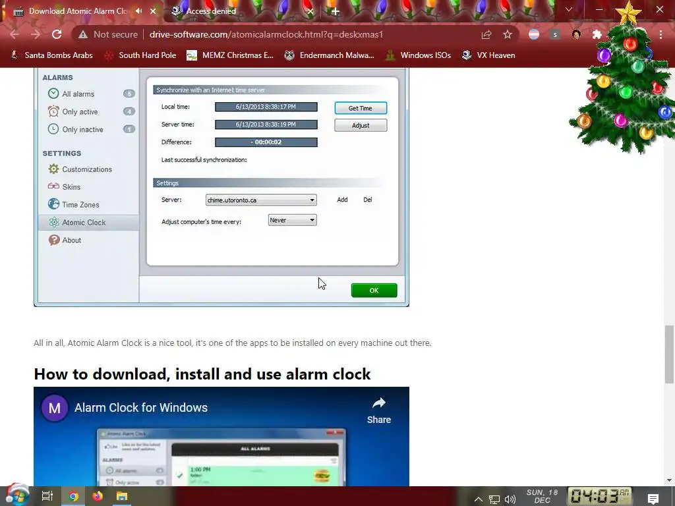Click the page vertical scrollbar thumb
Screen dimensions: 675x506
click(669, 354)
